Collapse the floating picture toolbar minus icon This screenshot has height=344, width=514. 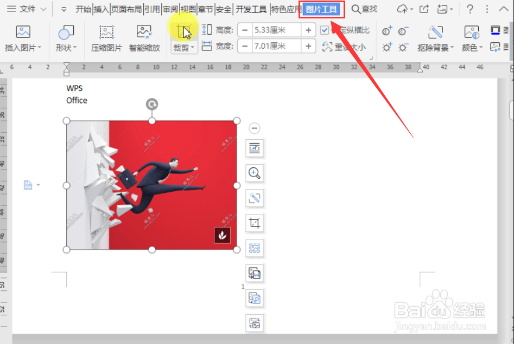tap(255, 128)
